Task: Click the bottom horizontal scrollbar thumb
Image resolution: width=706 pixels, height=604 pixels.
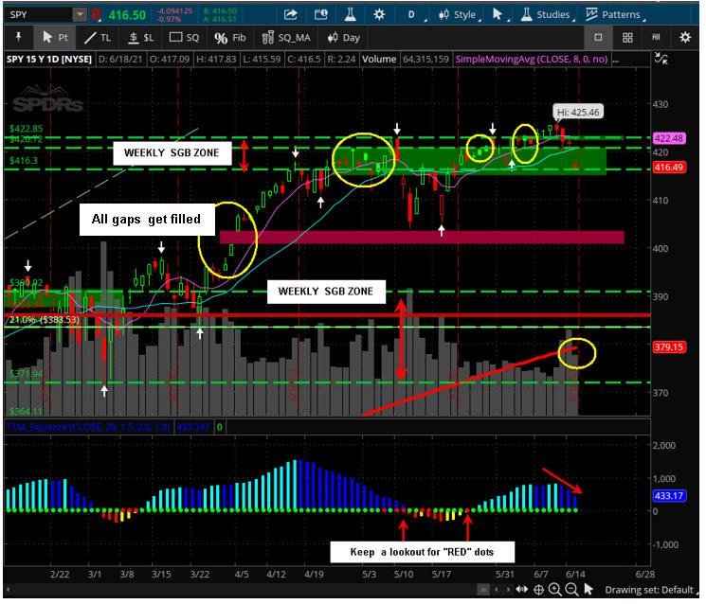Action: [483, 589]
